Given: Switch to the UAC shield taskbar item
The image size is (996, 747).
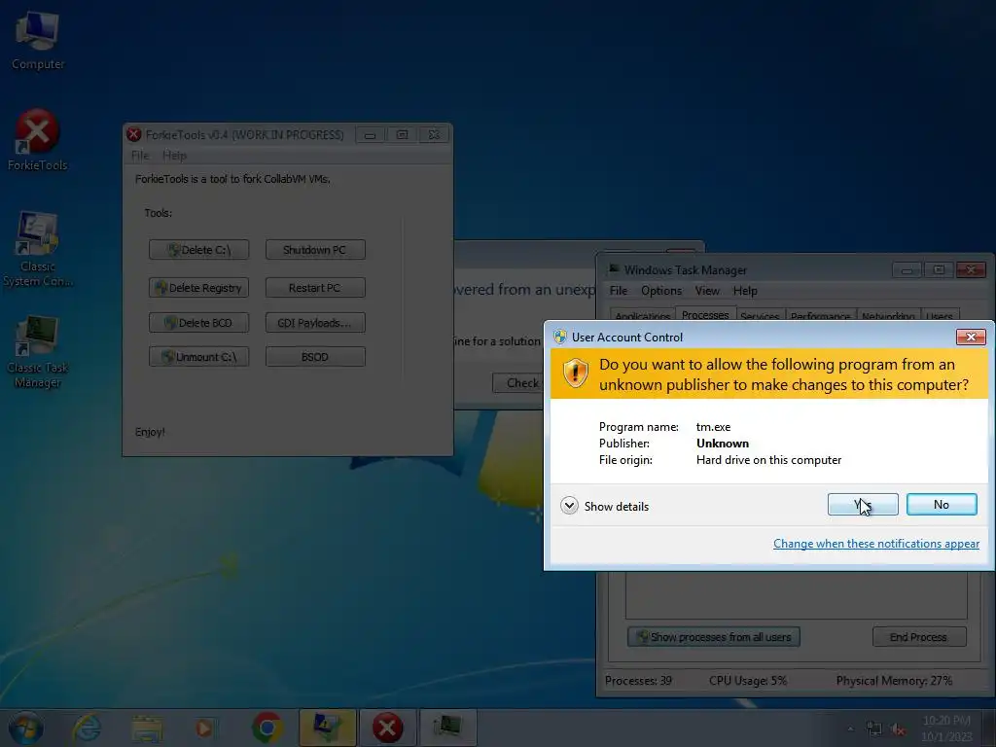Looking at the screenshot, I should tap(327, 728).
